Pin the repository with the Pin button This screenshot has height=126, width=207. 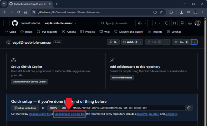(113, 42)
